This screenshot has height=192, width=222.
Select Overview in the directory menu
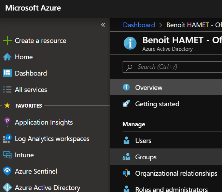(x=149, y=87)
